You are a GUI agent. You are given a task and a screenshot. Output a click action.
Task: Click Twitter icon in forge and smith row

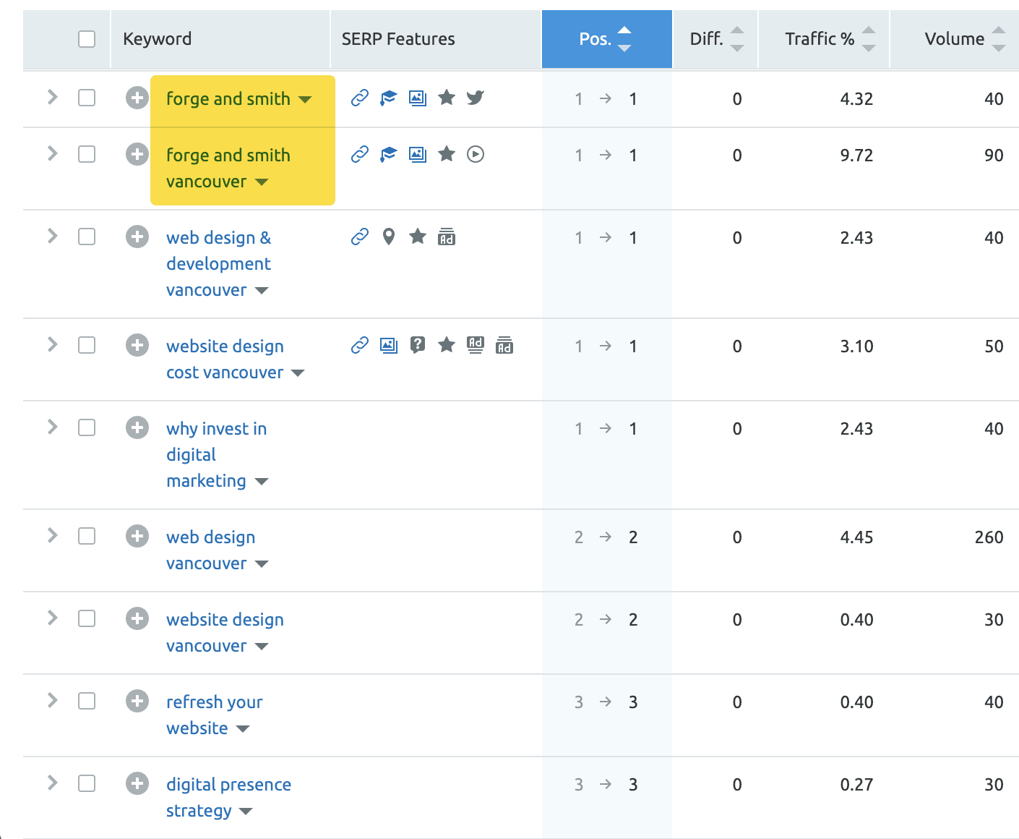475,98
